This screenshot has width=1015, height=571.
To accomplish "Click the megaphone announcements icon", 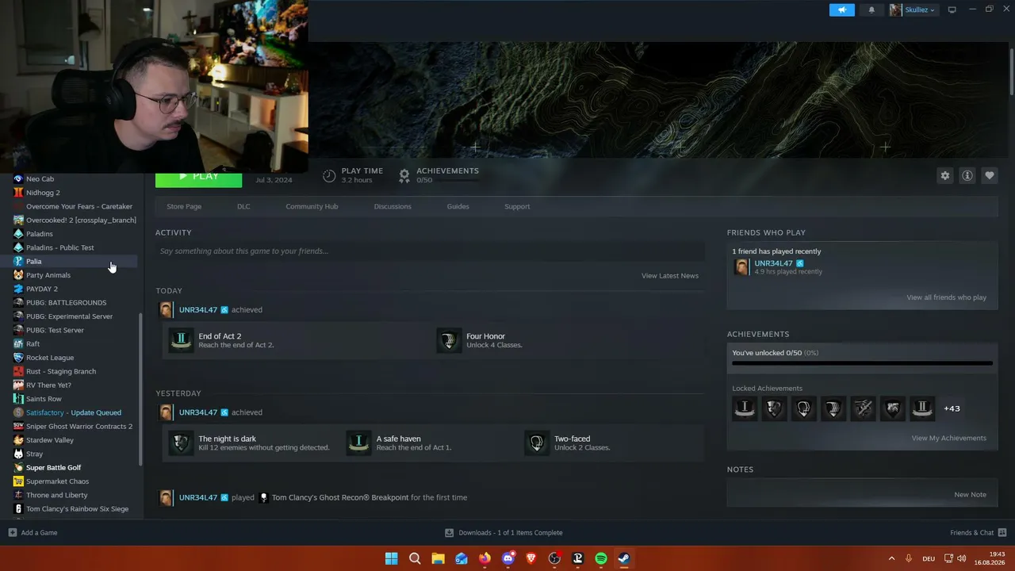I will point(842,10).
